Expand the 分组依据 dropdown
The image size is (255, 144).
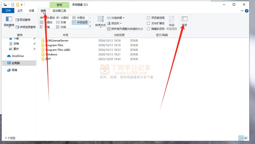click(x=116, y=18)
